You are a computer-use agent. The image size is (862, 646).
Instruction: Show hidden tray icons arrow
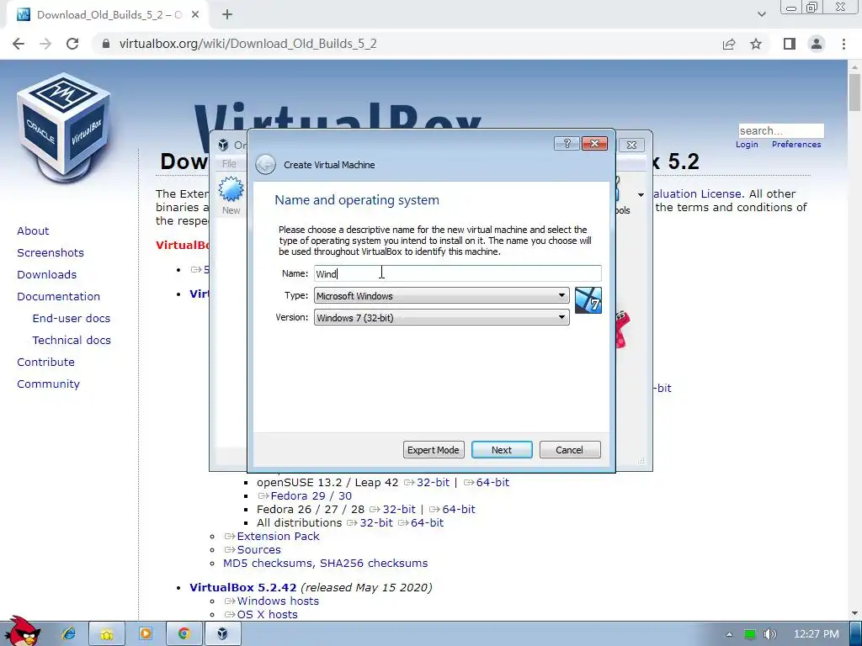(729, 634)
